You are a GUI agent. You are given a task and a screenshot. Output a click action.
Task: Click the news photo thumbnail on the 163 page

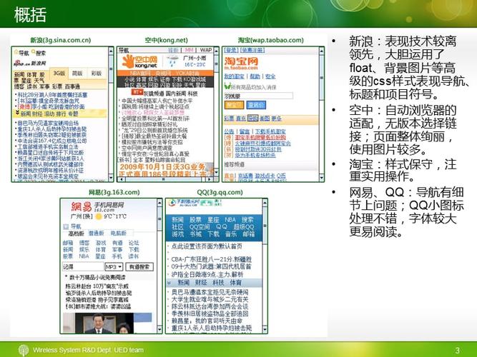[x=107, y=323]
